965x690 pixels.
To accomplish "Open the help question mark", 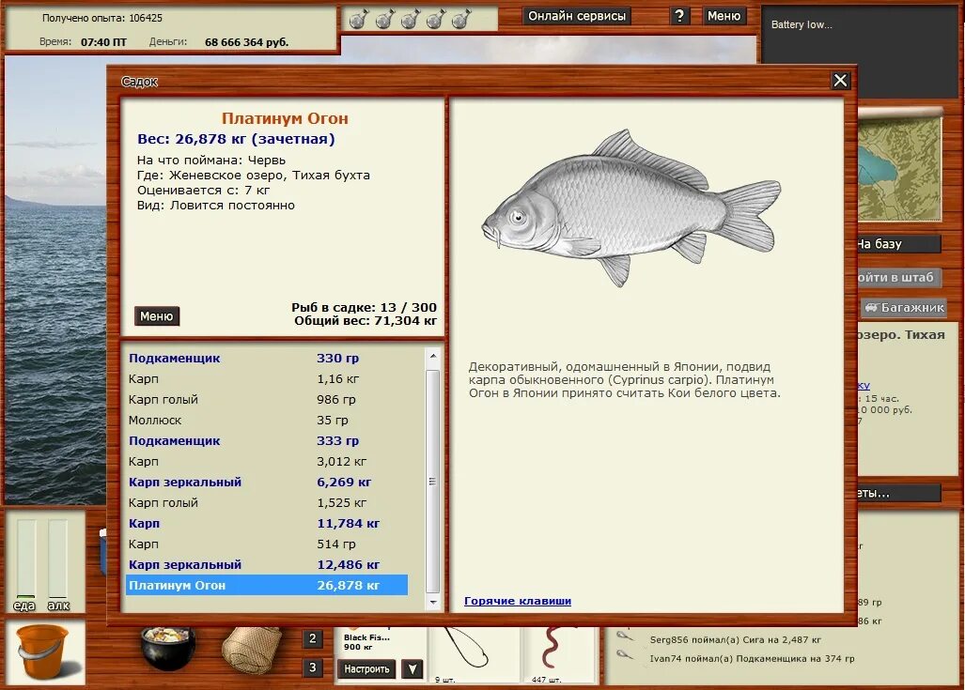I will pos(678,16).
